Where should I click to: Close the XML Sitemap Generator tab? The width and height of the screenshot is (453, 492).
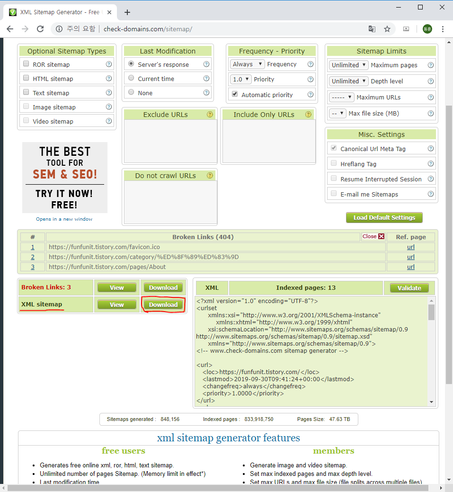click(109, 12)
